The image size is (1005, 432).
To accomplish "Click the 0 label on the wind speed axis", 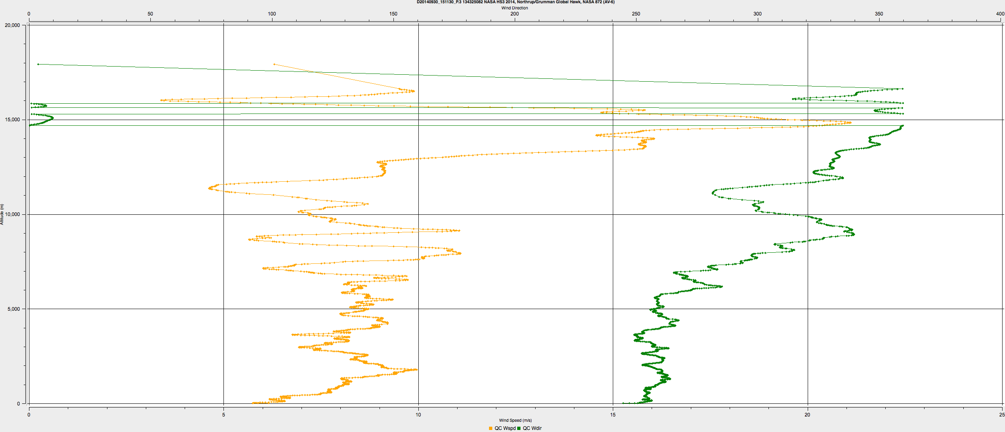I will pos(29,415).
